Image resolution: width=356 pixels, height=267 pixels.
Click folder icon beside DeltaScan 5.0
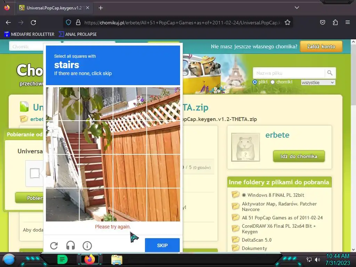point(236,240)
